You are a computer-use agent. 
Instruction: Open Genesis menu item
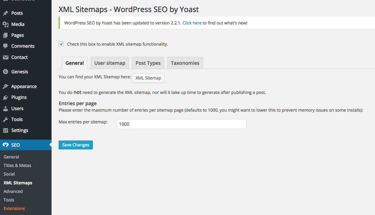pos(19,72)
